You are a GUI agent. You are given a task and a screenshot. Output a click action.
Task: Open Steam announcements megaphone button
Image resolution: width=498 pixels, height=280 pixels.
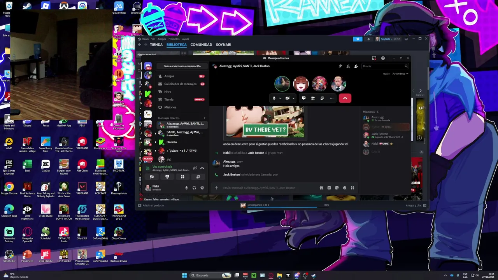click(x=358, y=39)
